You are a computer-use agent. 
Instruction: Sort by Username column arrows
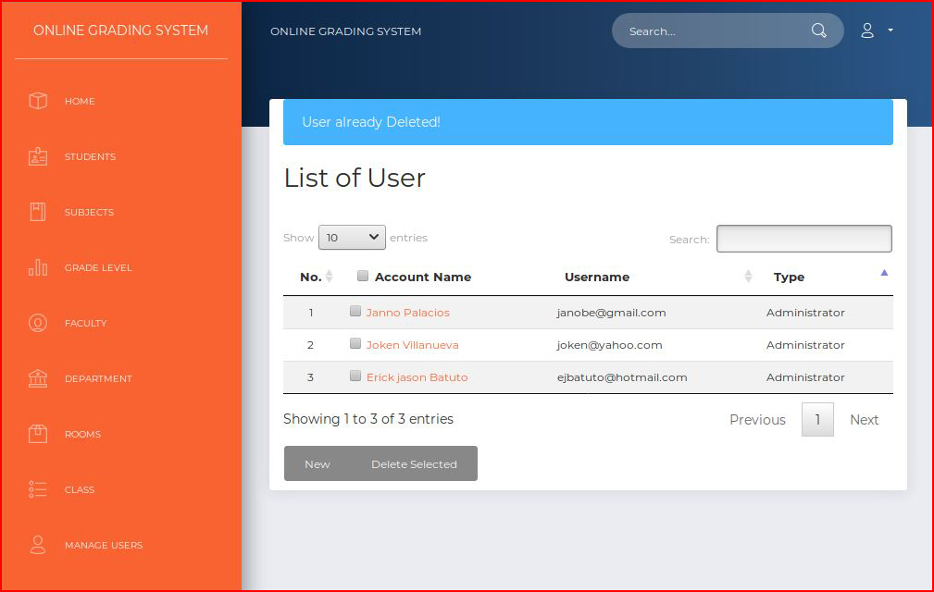point(748,276)
